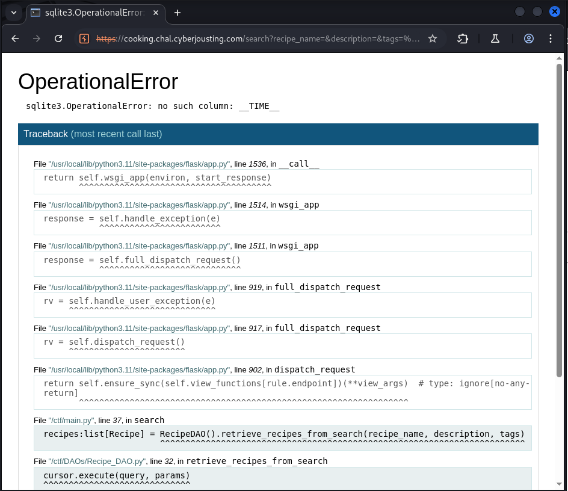Expand the Recipe_DAO.py cursor.execute frame
568x491 pixels.
[283, 478]
